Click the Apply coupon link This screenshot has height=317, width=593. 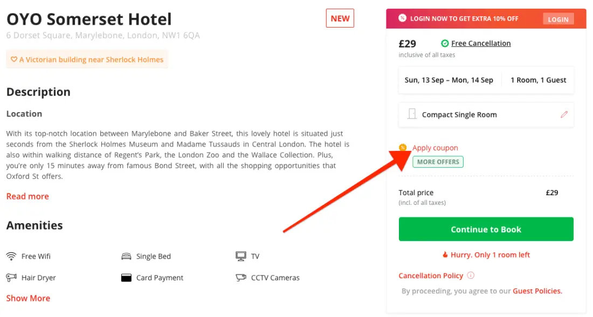pyautogui.click(x=435, y=148)
